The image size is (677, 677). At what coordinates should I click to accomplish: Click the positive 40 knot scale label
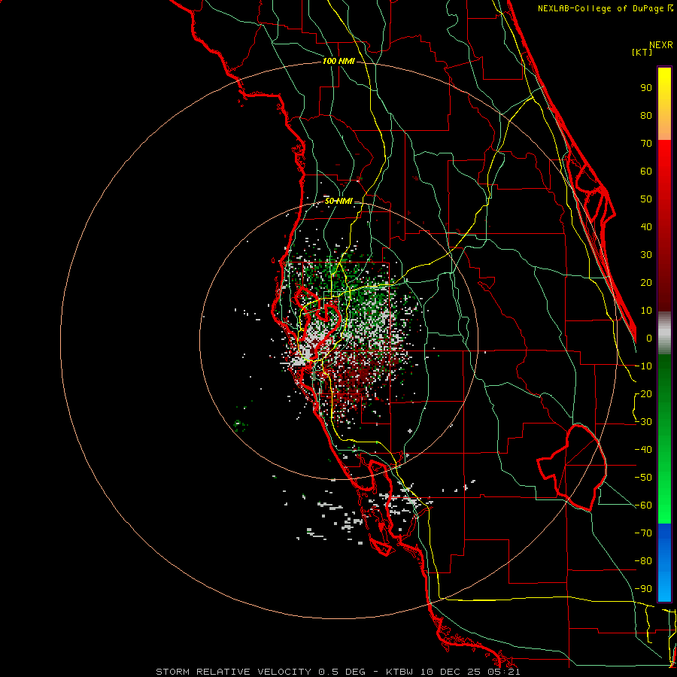tap(646, 227)
